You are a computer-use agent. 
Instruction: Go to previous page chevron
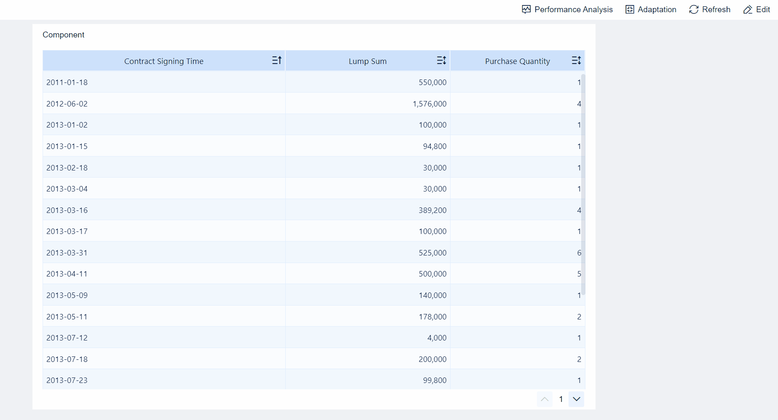[545, 399]
